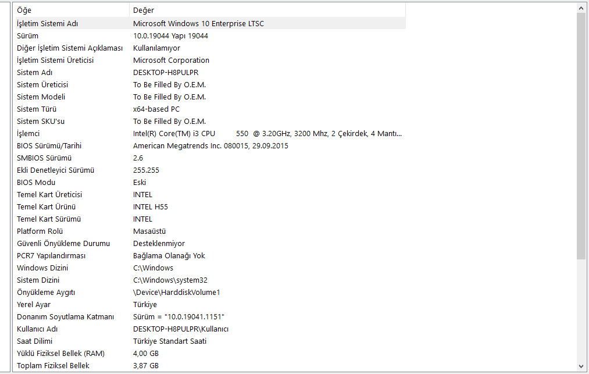Select the İşlemci row label
This screenshot has width=589, height=374.
tap(28, 133)
